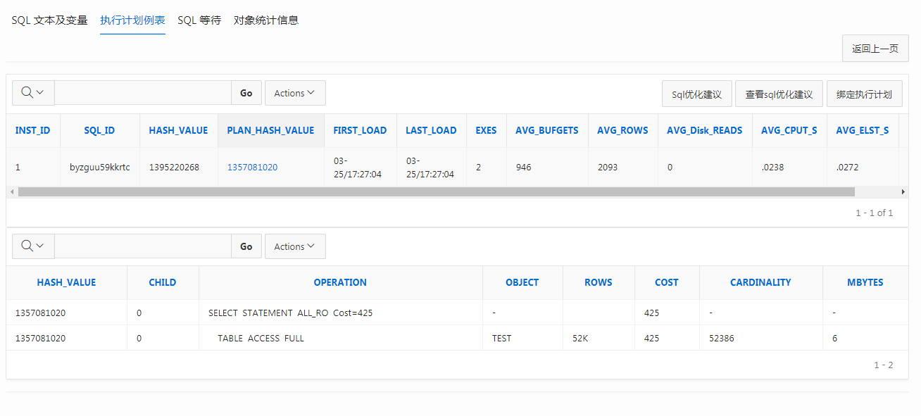Select AVG_BUFGETS value 946
Viewport: 921px width, 416px height.
[523, 168]
